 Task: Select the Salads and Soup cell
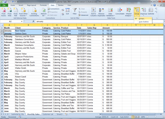(69, 54)
